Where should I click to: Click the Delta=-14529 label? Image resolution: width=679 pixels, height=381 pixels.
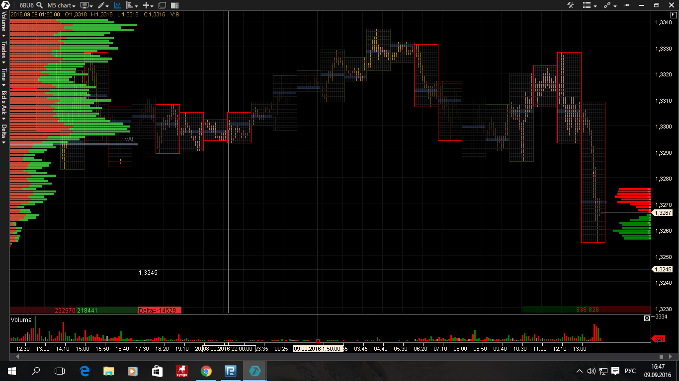pos(160,310)
